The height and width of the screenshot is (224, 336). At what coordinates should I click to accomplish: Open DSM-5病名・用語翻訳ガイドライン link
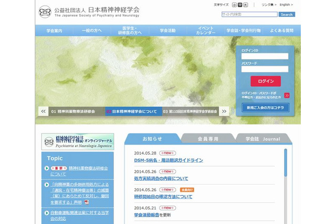(169, 160)
